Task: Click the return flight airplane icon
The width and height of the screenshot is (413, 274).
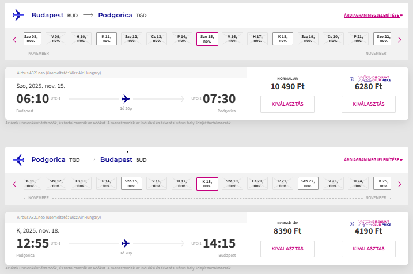Action: [18, 160]
